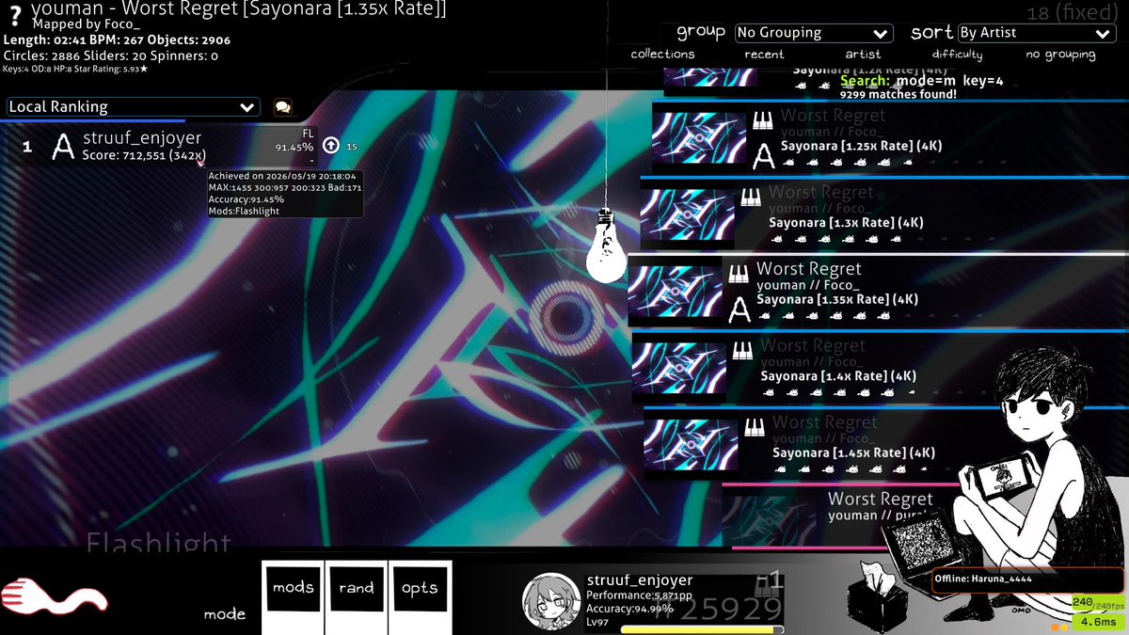Open struuf_enjoyer's avatar in the bottom panel
The height and width of the screenshot is (635, 1129).
pos(550,602)
